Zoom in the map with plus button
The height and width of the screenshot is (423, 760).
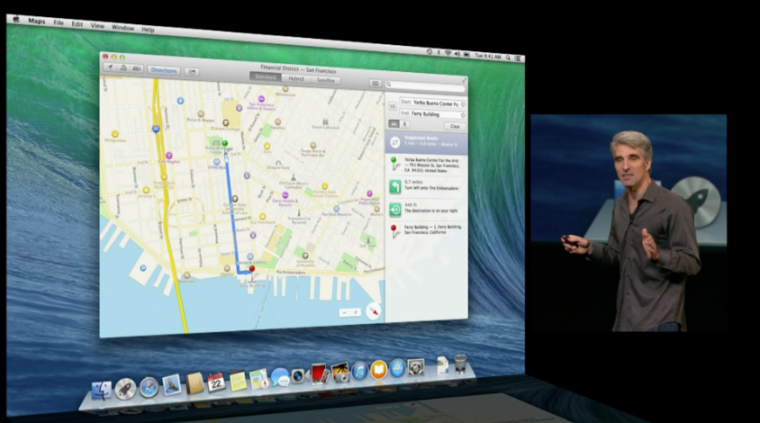(357, 312)
